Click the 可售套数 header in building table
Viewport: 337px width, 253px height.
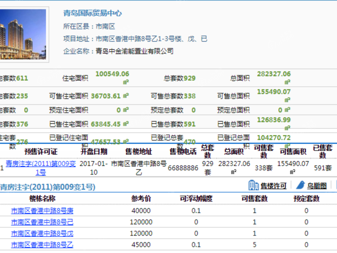click(x=254, y=198)
